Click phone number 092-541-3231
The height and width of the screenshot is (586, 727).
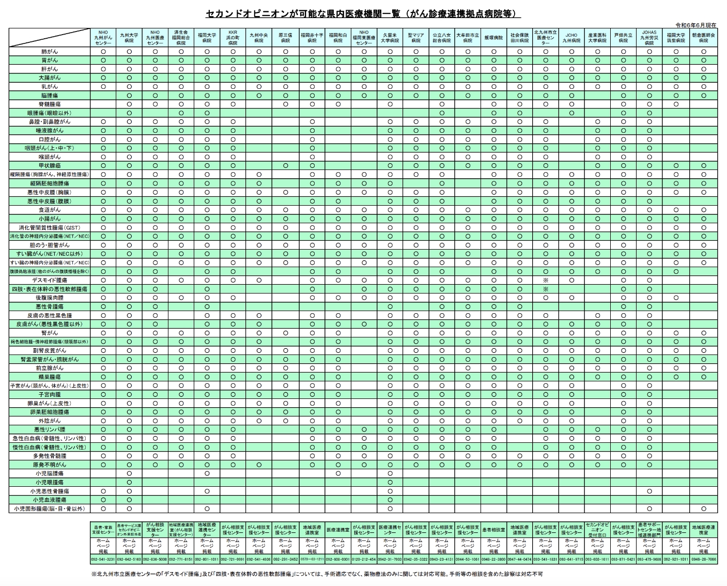103,559
